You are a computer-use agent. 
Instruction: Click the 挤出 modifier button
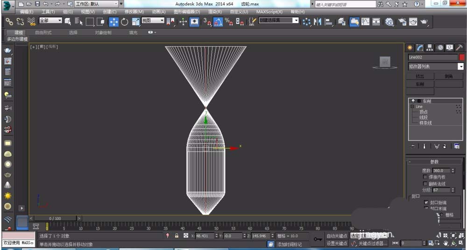[x=420, y=76]
